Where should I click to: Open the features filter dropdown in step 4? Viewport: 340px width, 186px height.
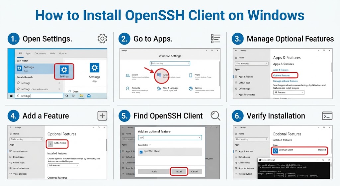tap(63, 165)
